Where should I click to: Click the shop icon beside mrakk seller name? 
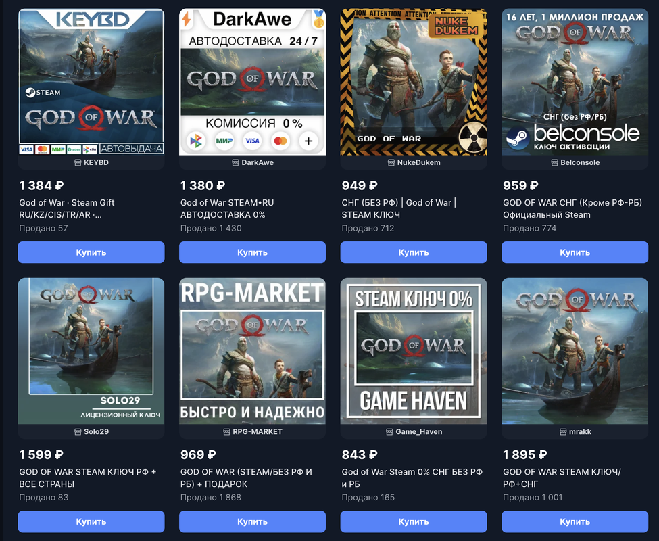563,431
